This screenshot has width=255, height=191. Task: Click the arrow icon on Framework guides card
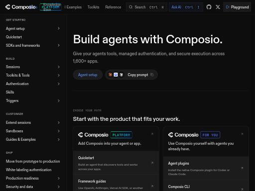tap(152, 186)
